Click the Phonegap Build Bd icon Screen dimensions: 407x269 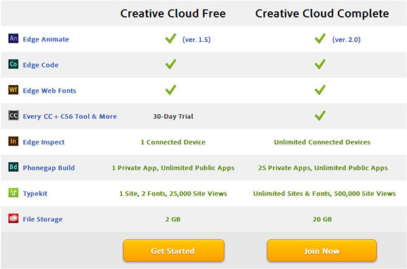(14, 167)
